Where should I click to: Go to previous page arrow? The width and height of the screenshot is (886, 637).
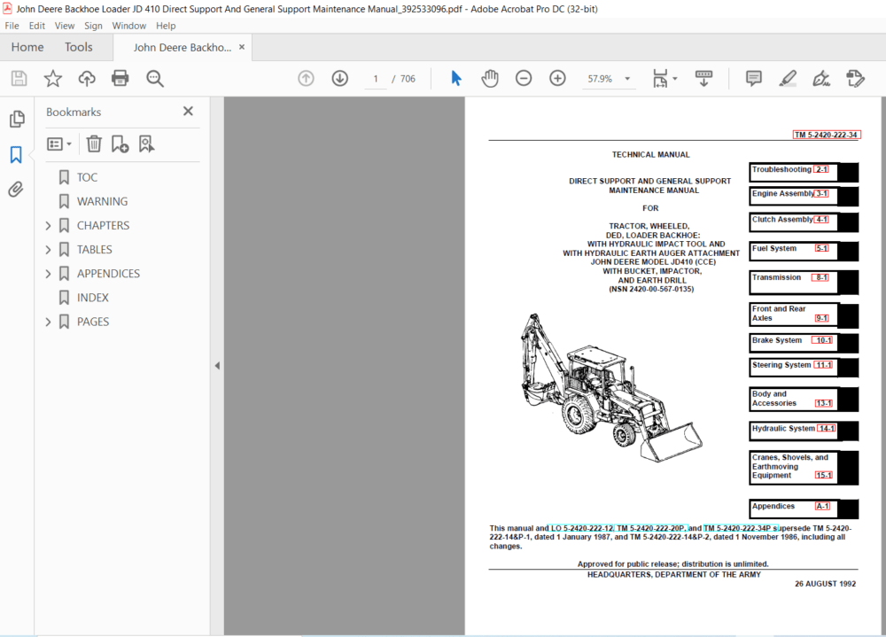306,79
